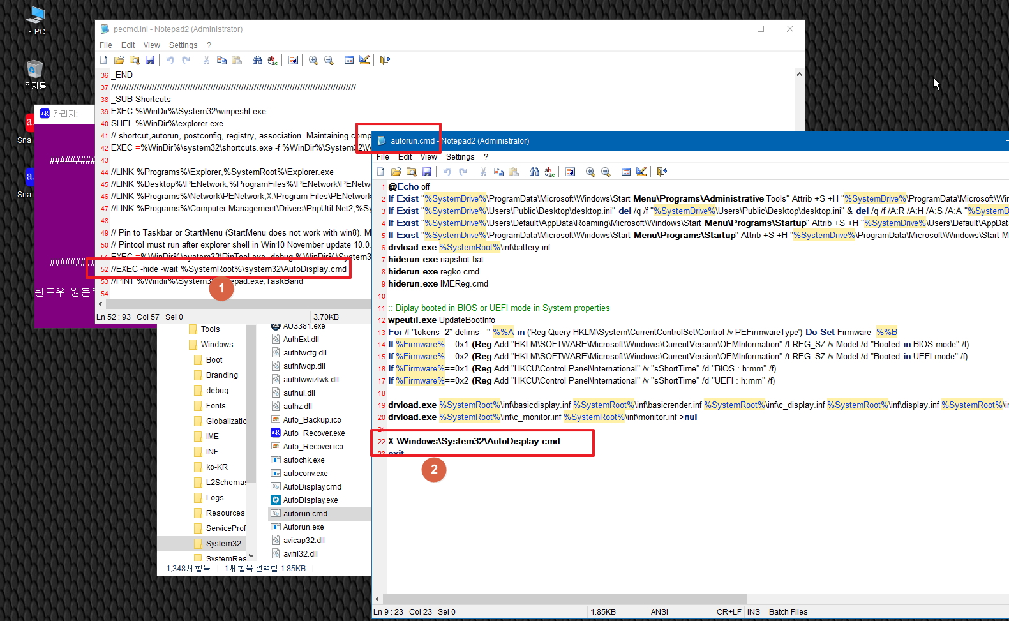Screen dimensions: 1009x621
Task: Open File menu in autorun.cmd window
Action: 383,157
